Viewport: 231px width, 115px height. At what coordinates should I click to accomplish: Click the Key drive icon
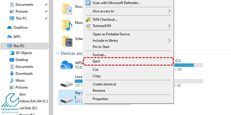(x=67, y=100)
